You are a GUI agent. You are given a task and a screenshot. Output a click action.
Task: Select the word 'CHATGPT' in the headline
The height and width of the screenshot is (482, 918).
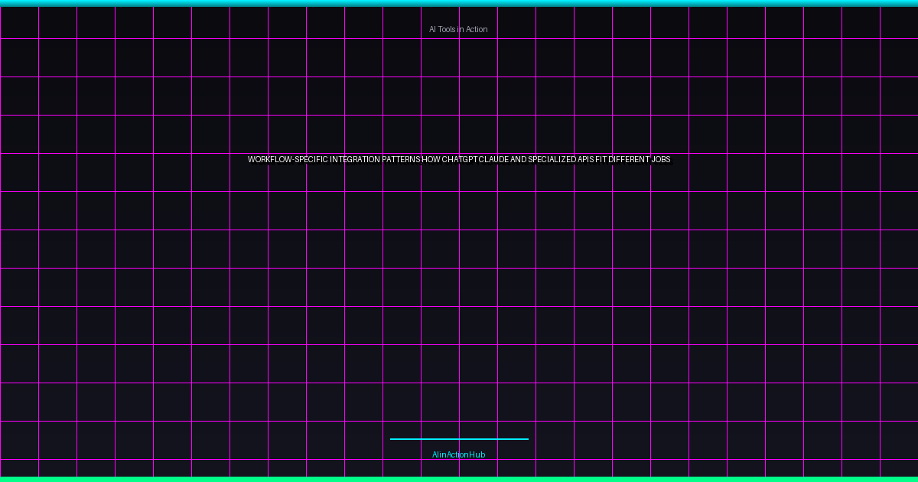pyautogui.click(x=459, y=160)
